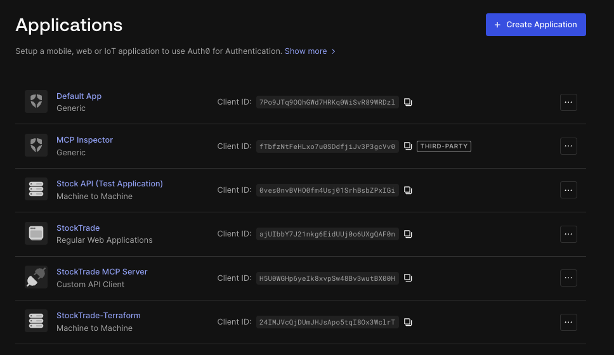
Task: Copy the StockTrade web app client ID
Action: (408, 234)
